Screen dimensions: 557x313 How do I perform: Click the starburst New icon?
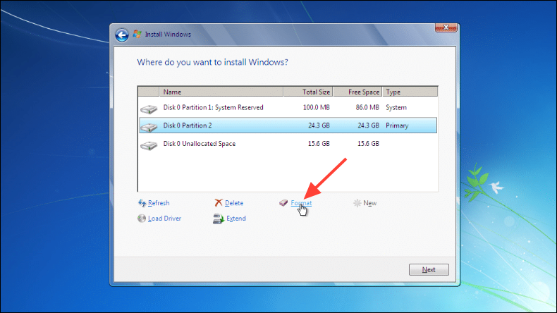[x=357, y=203]
